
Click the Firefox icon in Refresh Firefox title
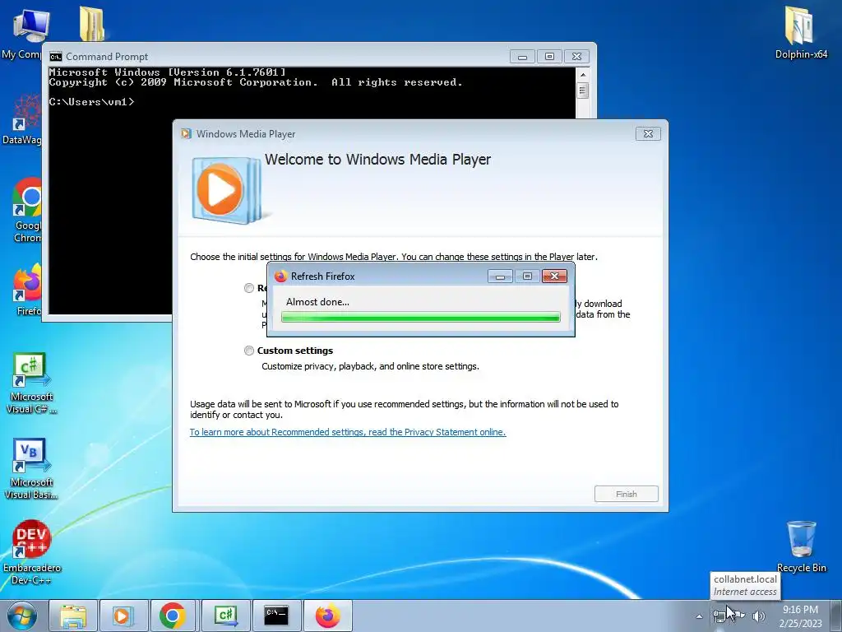(x=280, y=276)
